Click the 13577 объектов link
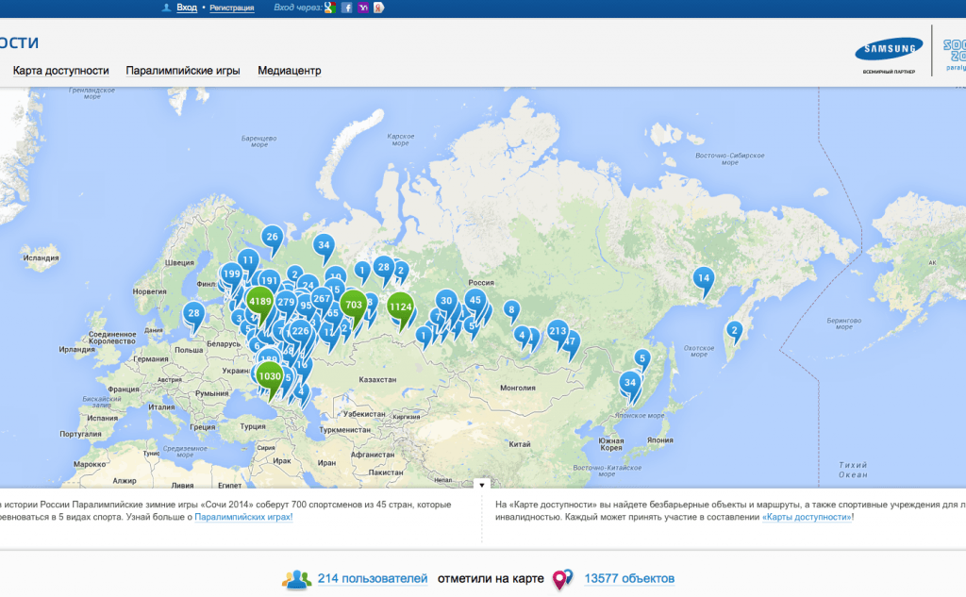Screen dimensions: 966x597 click(630, 578)
